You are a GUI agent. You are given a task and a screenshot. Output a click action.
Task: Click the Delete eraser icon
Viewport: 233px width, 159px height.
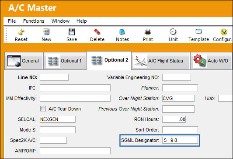pos(97,32)
